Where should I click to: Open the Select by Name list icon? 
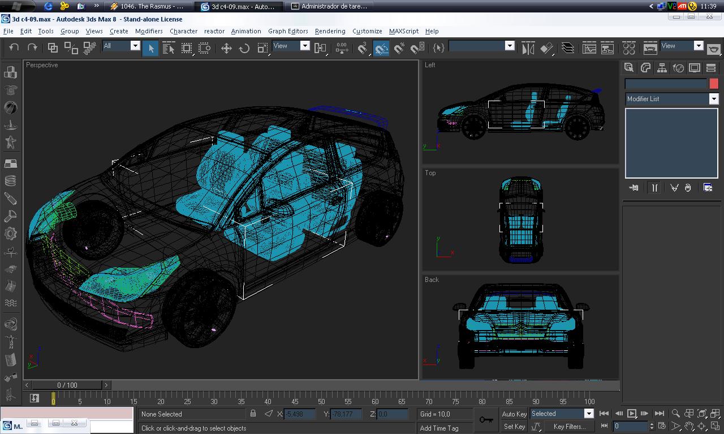[169, 49]
